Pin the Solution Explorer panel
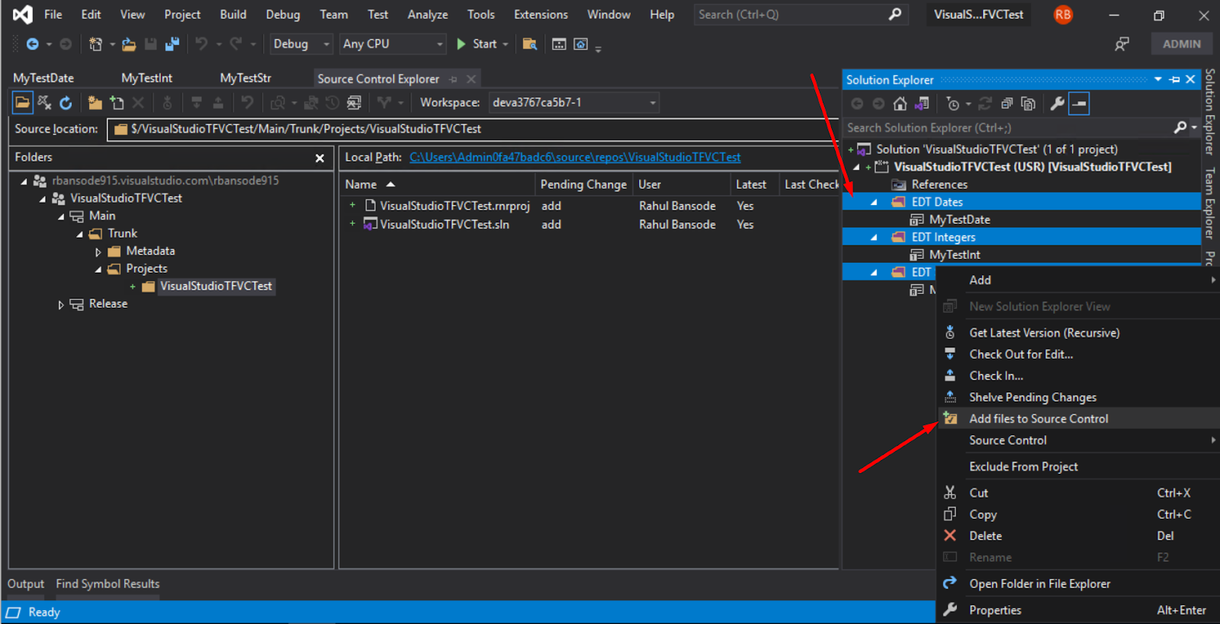The height and width of the screenshot is (624, 1220). coord(1174,79)
